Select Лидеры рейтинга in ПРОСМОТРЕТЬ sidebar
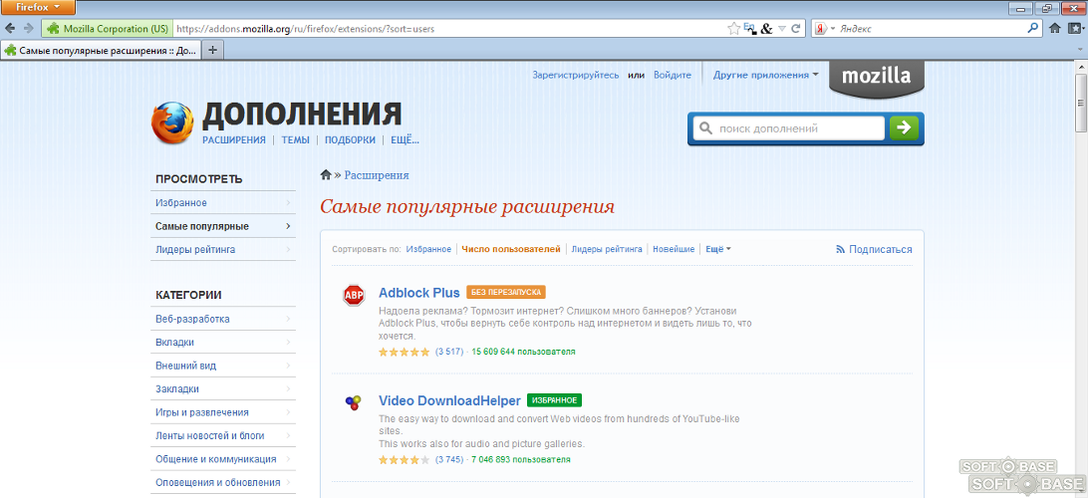This screenshot has height=498, width=1088. tap(223, 250)
